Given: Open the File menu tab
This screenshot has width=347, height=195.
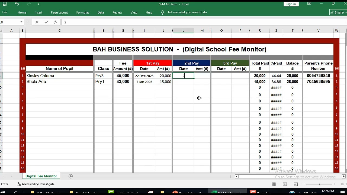Looking at the screenshot, I should point(5,12).
